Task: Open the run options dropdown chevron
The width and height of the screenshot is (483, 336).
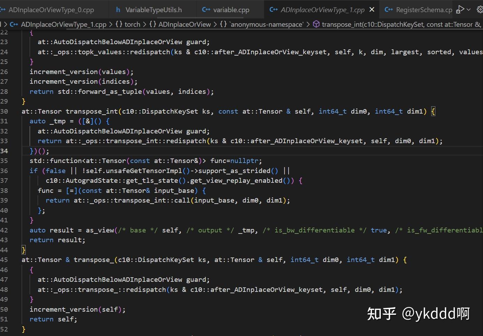Action: (x=469, y=9)
